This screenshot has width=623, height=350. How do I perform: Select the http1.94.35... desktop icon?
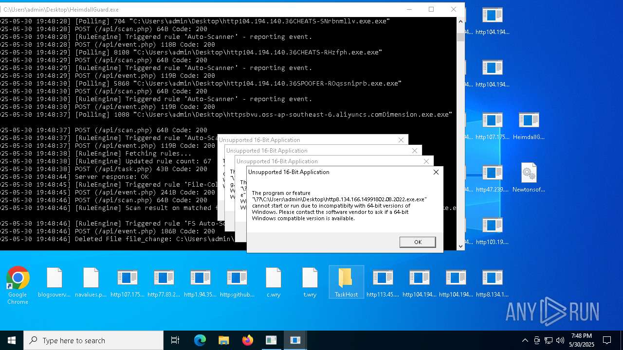(x=200, y=282)
